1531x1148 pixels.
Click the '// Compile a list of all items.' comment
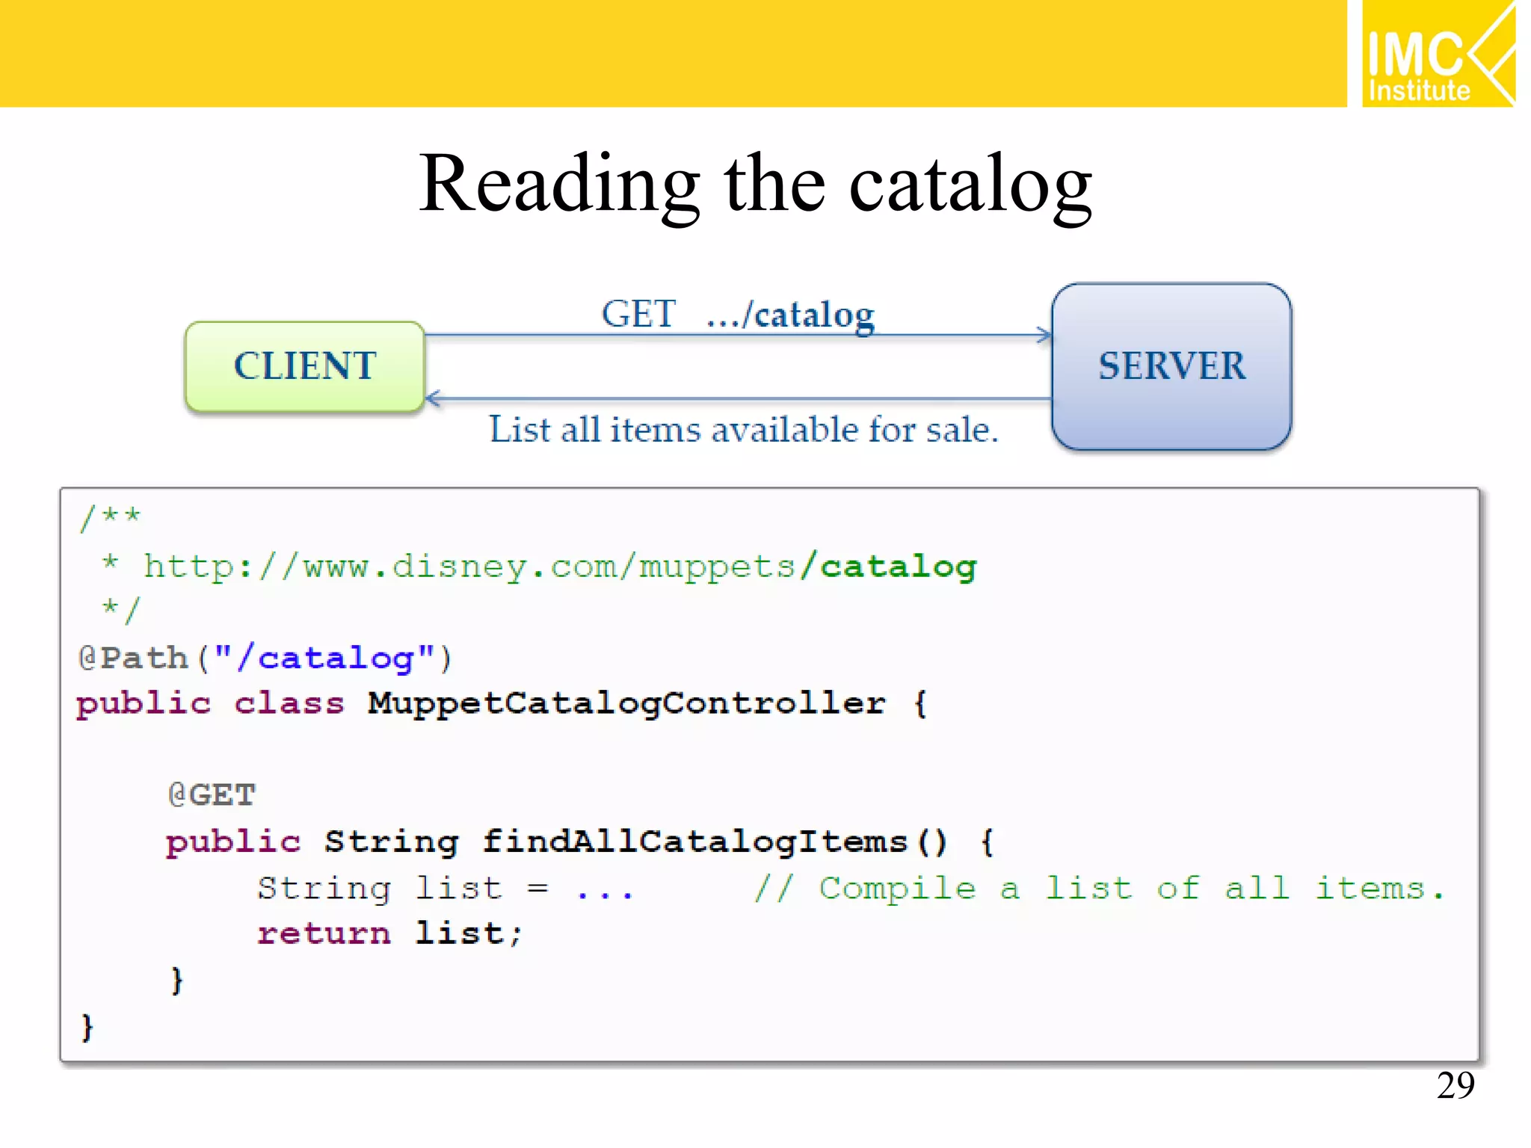coord(1100,889)
